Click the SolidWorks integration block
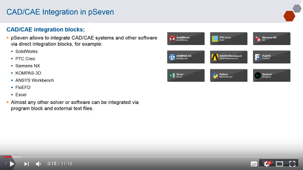This screenshot has width=303, height=170. click(186, 39)
